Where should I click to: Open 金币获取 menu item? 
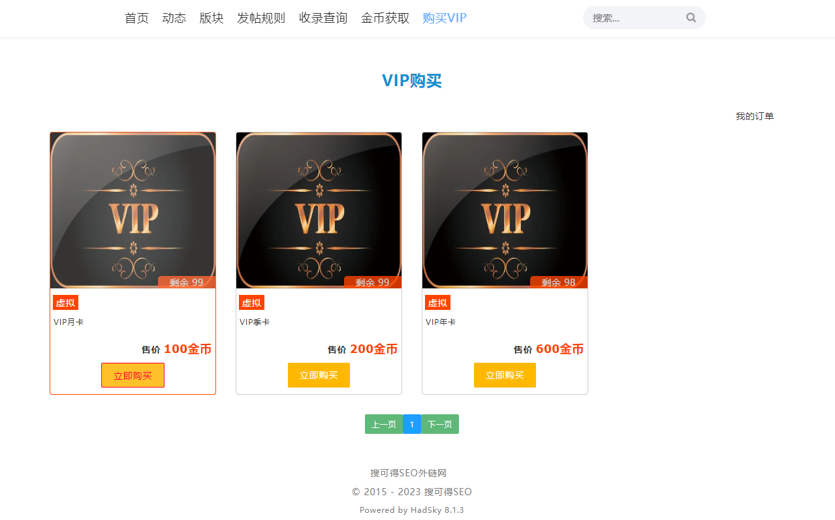tap(385, 18)
